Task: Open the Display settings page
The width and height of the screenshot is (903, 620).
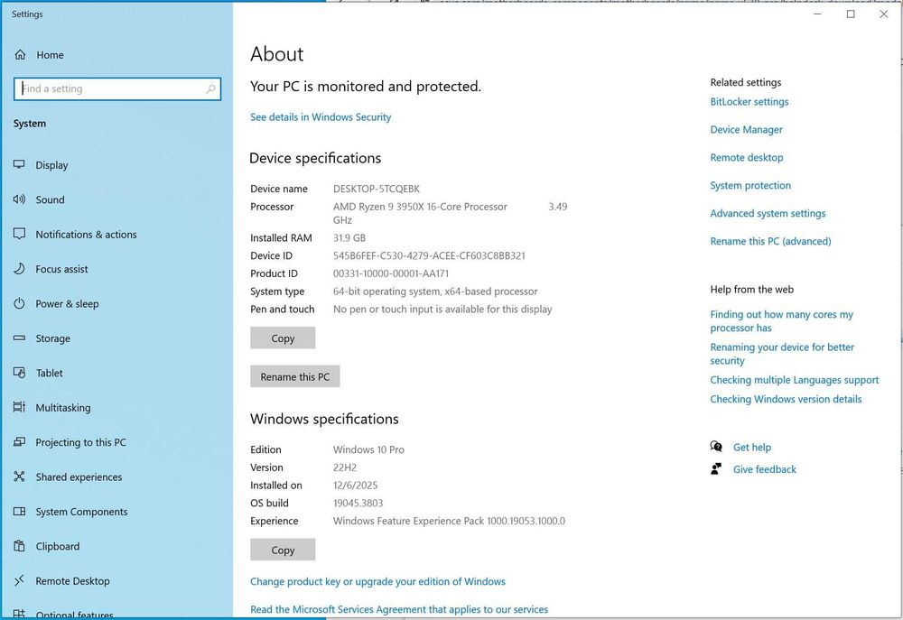Action: point(51,165)
